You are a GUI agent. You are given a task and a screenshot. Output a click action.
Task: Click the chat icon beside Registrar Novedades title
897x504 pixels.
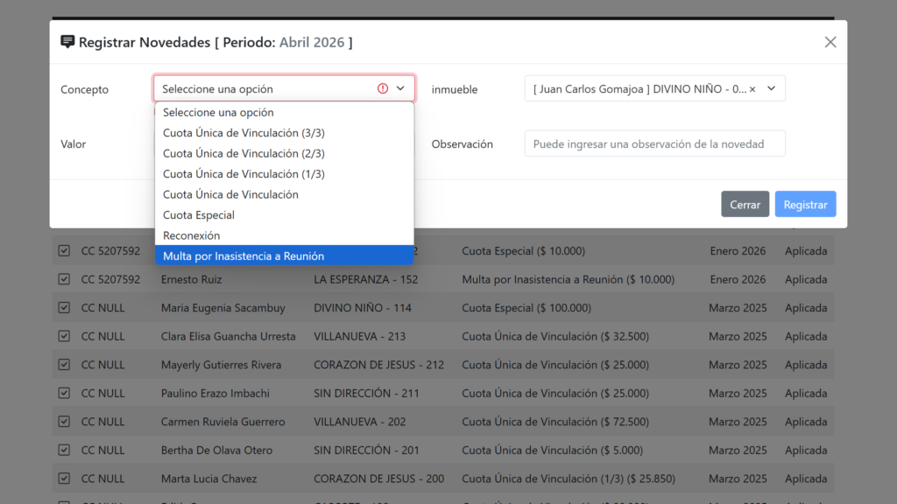click(x=67, y=42)
